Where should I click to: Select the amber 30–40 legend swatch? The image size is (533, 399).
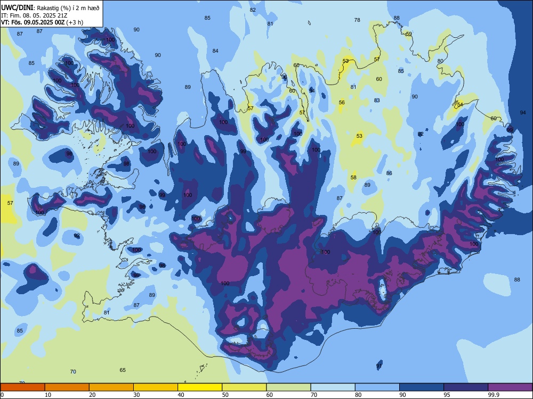pyautogui.click(x=156, y=387)
